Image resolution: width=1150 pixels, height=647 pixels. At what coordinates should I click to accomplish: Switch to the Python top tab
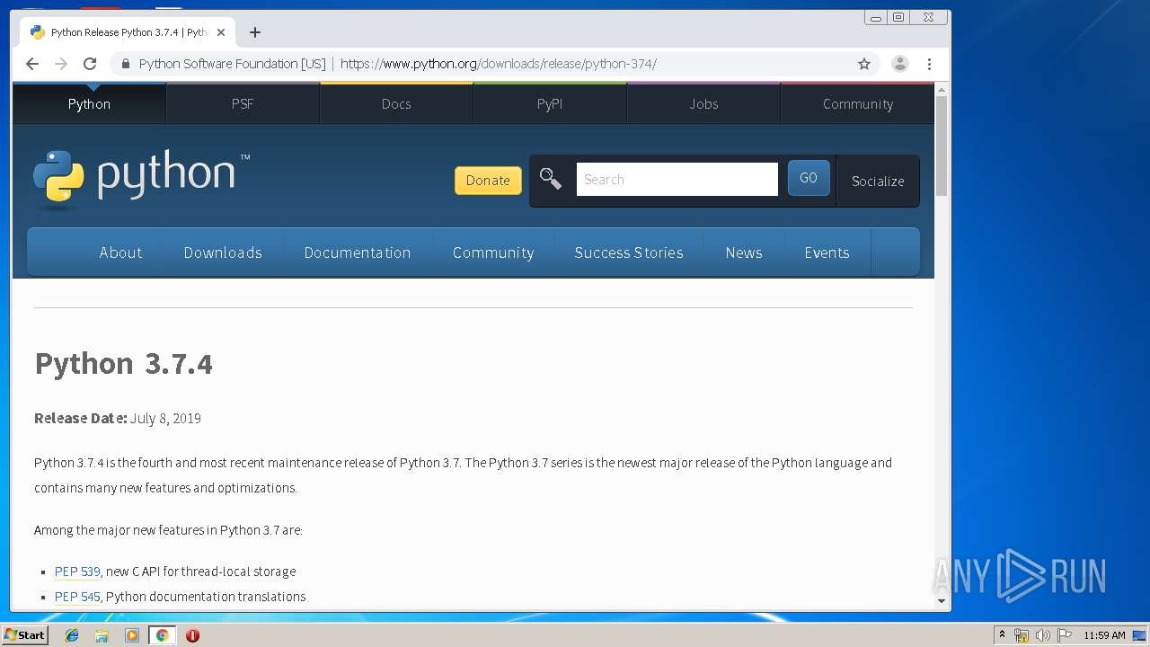(89, 104)
